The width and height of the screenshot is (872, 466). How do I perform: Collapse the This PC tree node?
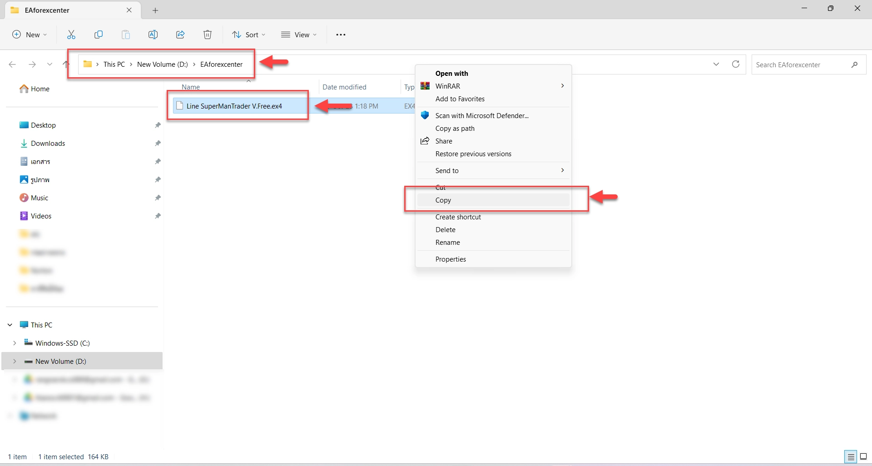[x=10, y=325]
